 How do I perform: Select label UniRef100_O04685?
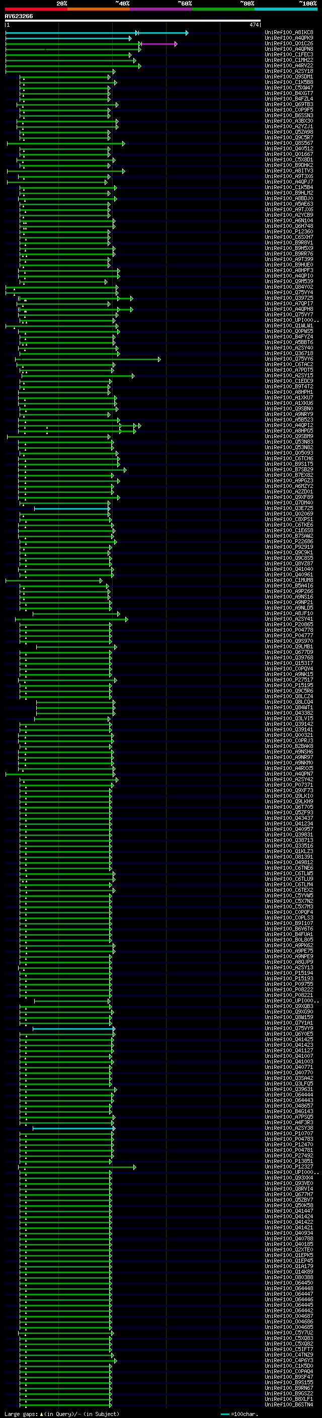click(289, 1327)
